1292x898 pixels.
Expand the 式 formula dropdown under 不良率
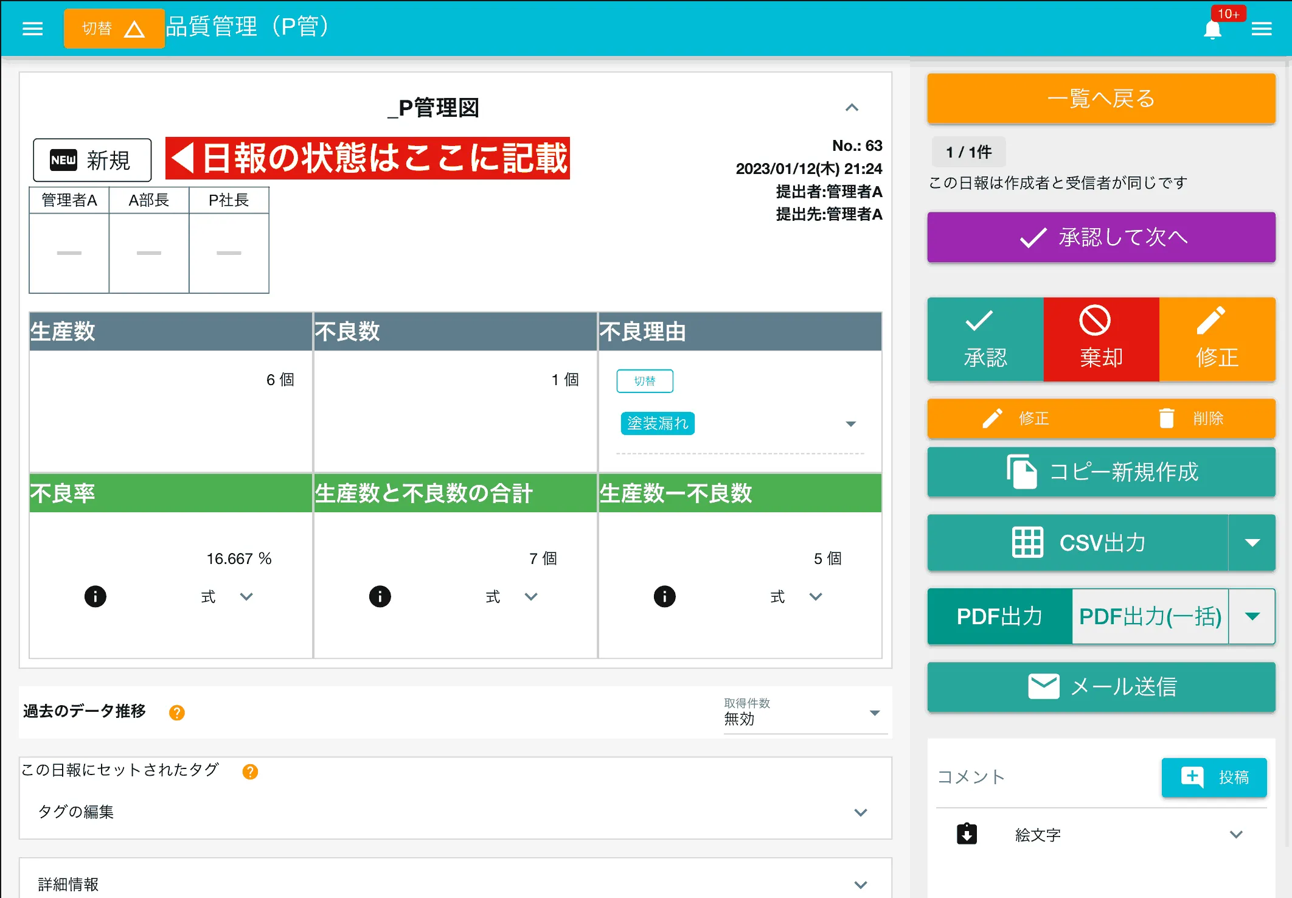(247, 596)
